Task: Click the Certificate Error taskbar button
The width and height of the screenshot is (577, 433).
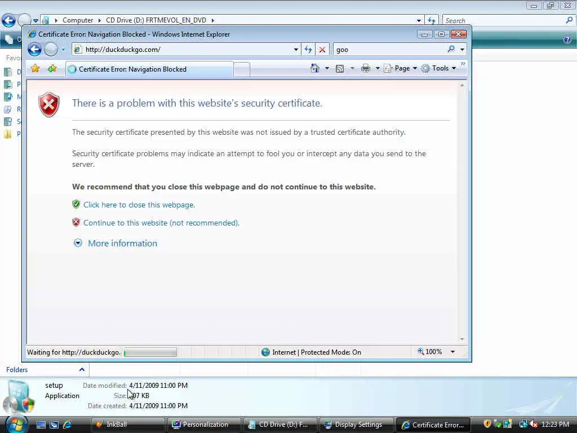Action: pos(433,425)
